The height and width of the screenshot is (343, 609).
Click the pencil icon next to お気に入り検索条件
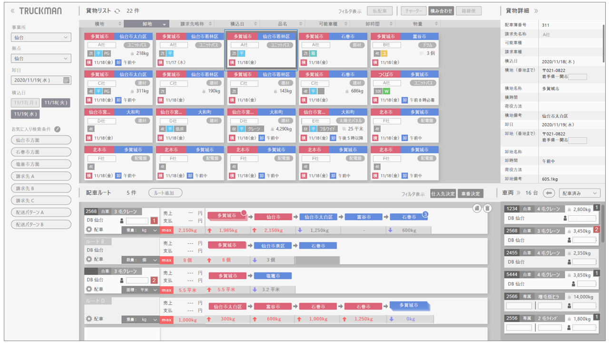[x=58, y=129]
